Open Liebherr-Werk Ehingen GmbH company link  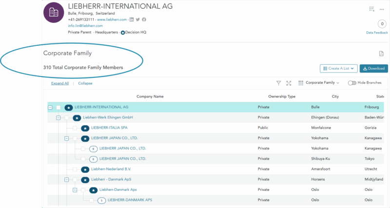(x=108, y=117)
